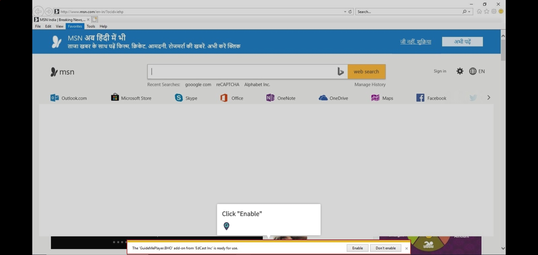Open Office shortcut
The image size is (538, 255).
[x=232, y=98]
